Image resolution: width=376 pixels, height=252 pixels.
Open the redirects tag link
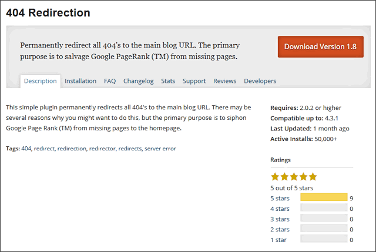point(130,149)
